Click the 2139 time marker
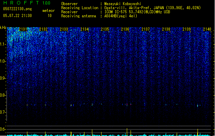The image size is (215, 136). pyautogui.click(x=187, y=29)
